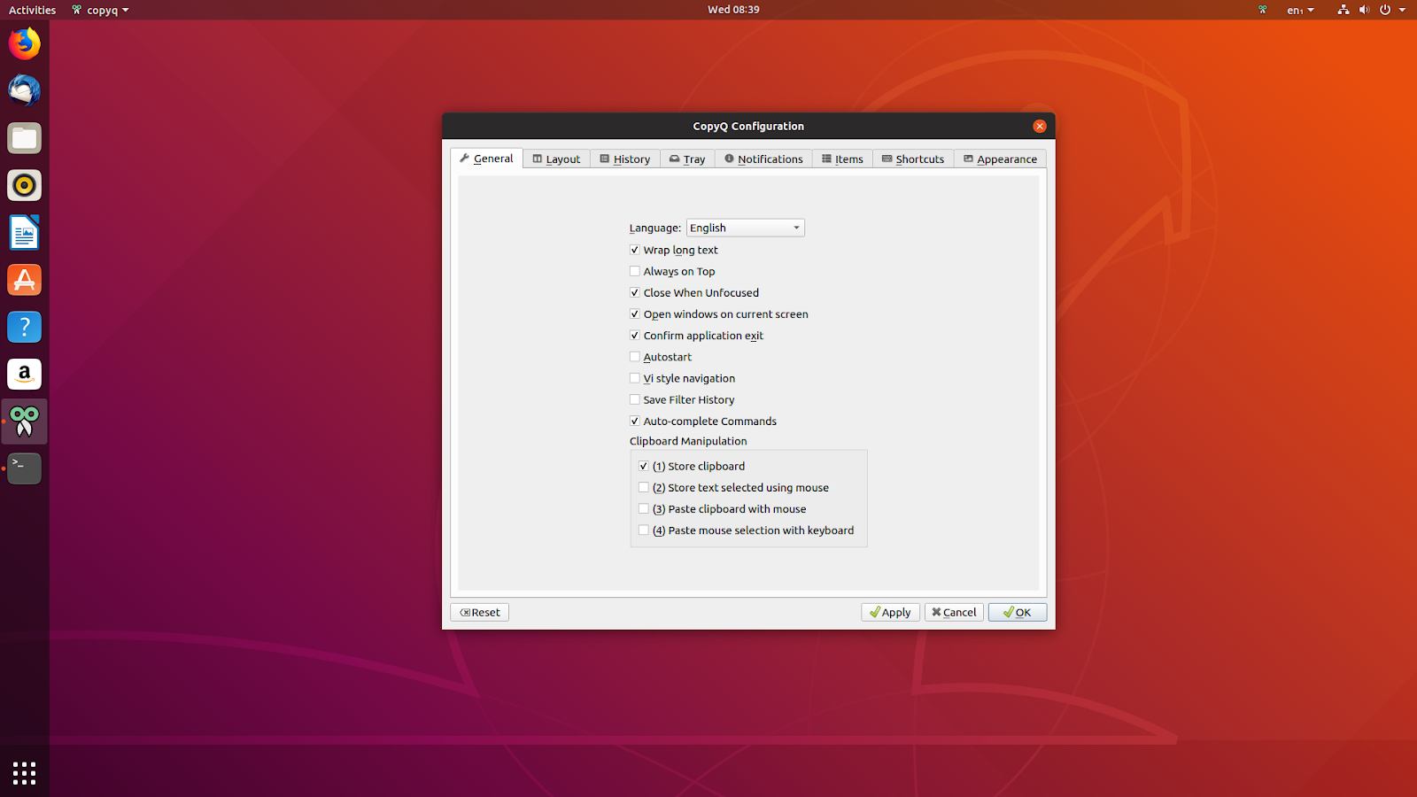Open the Help icon in dock
This screenshot has width=1417, height=797.
click(25, 327)
